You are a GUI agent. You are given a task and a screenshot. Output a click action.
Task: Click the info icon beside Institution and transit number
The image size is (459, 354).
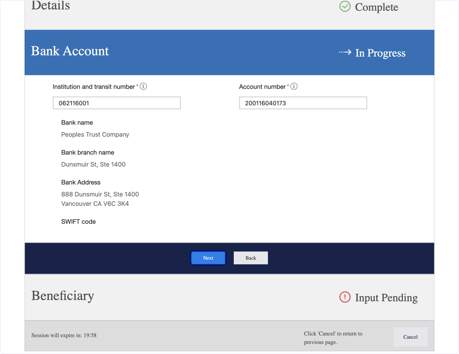pos(143,86)
